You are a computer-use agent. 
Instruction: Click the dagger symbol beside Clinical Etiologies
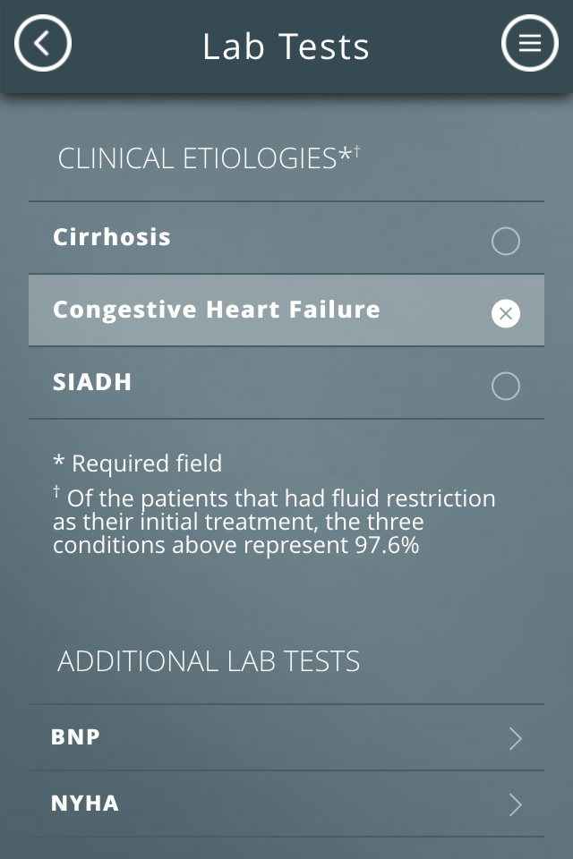pos(357,150)
